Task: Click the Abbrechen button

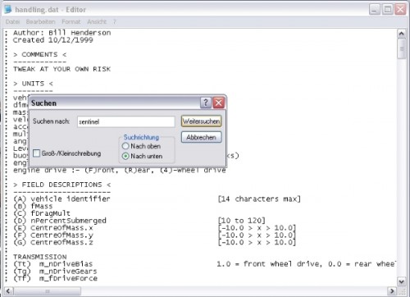Action: pyautogui.click(x=202, y=137)
